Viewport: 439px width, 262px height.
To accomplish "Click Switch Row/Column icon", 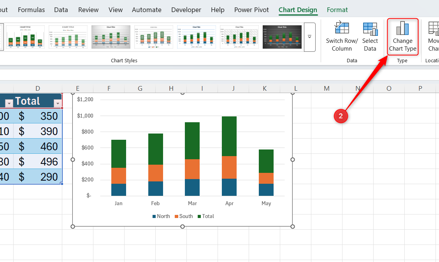I will [342, 28].
